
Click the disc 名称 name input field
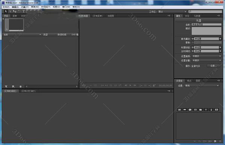(206, 24)
